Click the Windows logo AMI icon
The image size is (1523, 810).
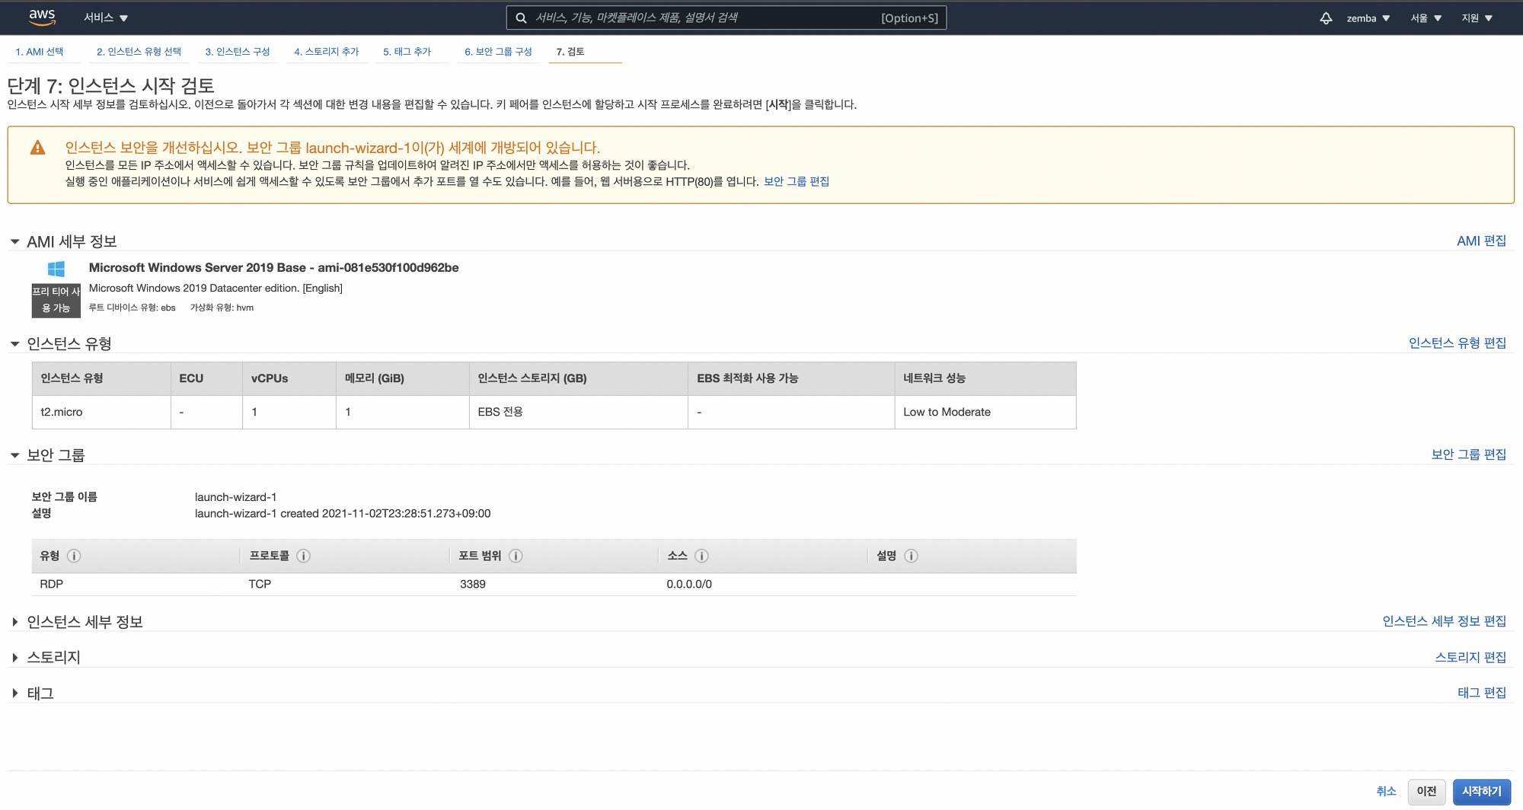pos(56,268)
